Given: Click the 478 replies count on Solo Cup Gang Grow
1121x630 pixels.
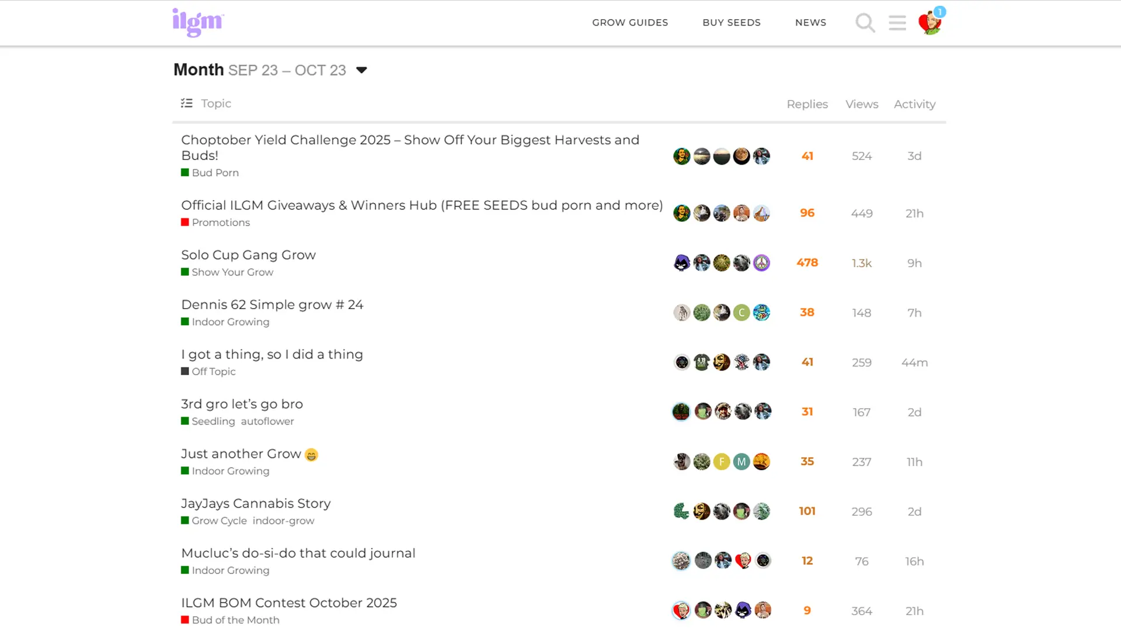Looking at the screenshot, I should click(807, 262).
